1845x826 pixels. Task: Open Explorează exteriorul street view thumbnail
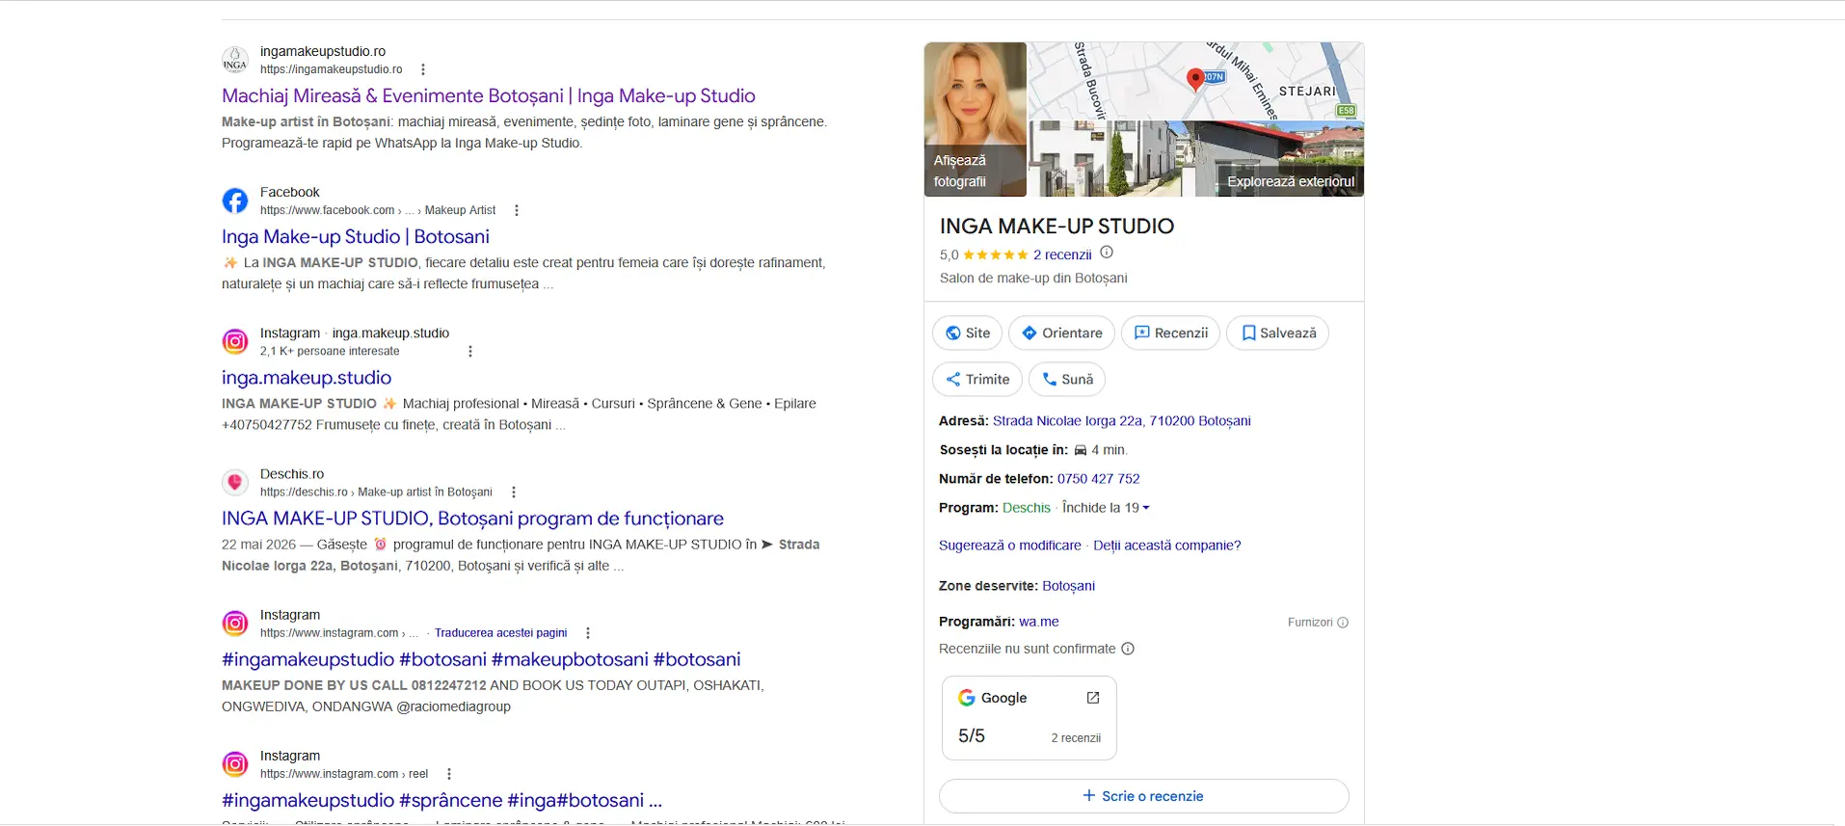tap(1196, 159)
